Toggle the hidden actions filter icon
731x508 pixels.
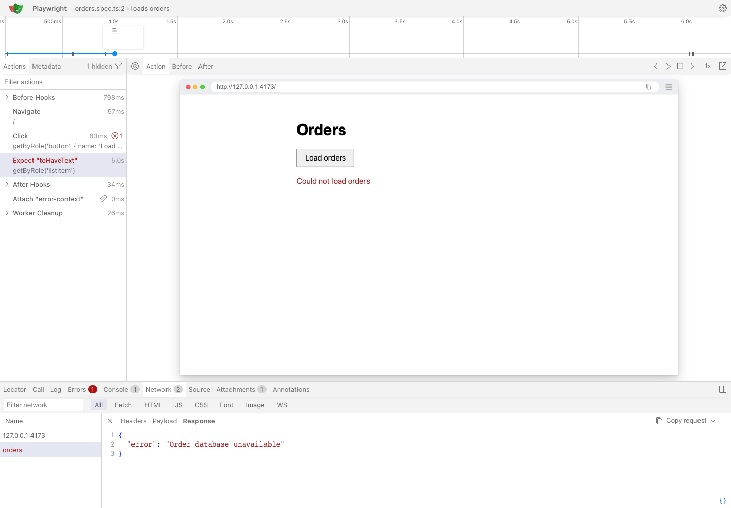tap(118, 66)
